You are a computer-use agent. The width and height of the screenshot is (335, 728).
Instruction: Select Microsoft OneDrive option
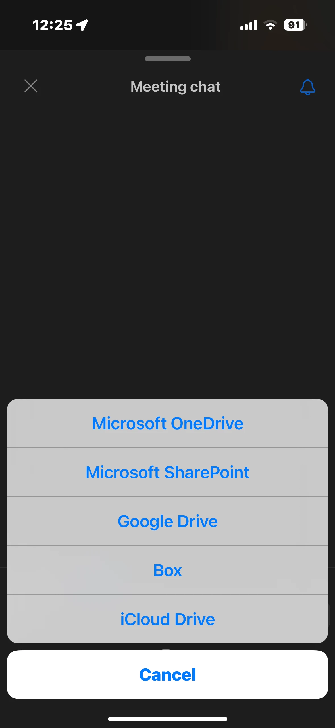pos(167,423)
